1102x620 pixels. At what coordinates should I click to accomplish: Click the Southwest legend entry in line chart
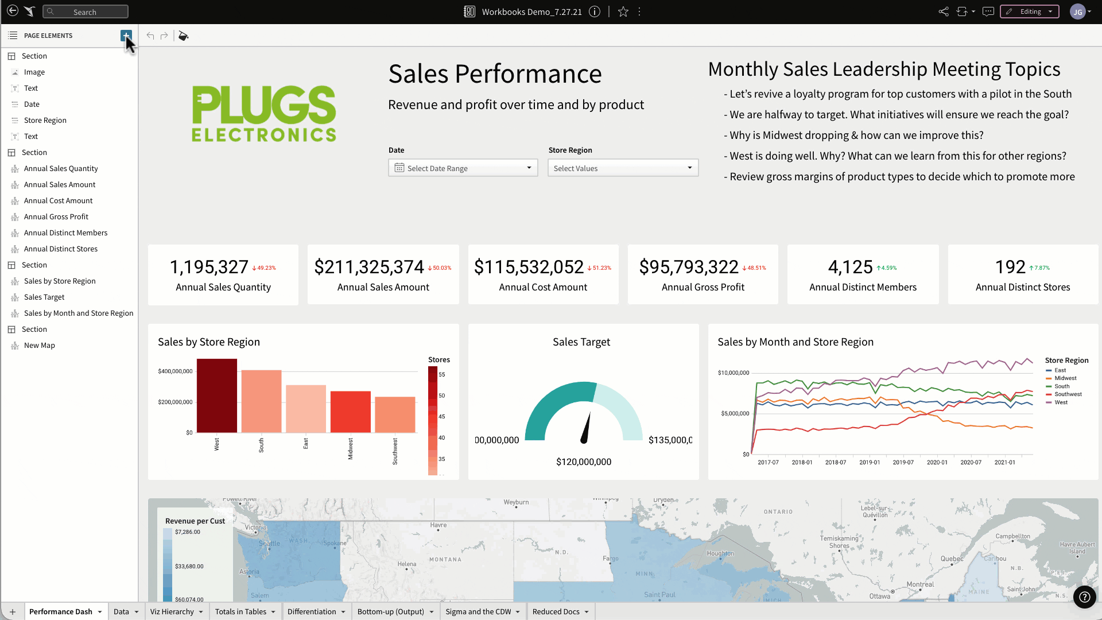point(1064,394)
